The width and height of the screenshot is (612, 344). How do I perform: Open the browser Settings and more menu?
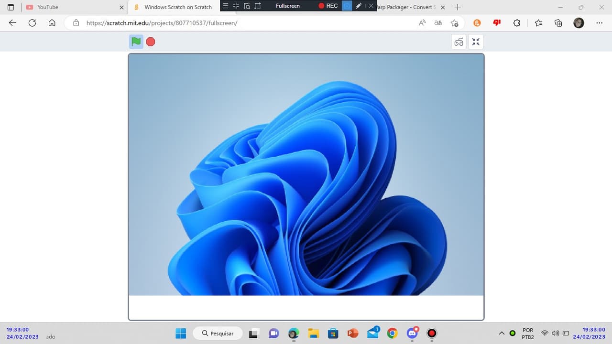(600, 23)
